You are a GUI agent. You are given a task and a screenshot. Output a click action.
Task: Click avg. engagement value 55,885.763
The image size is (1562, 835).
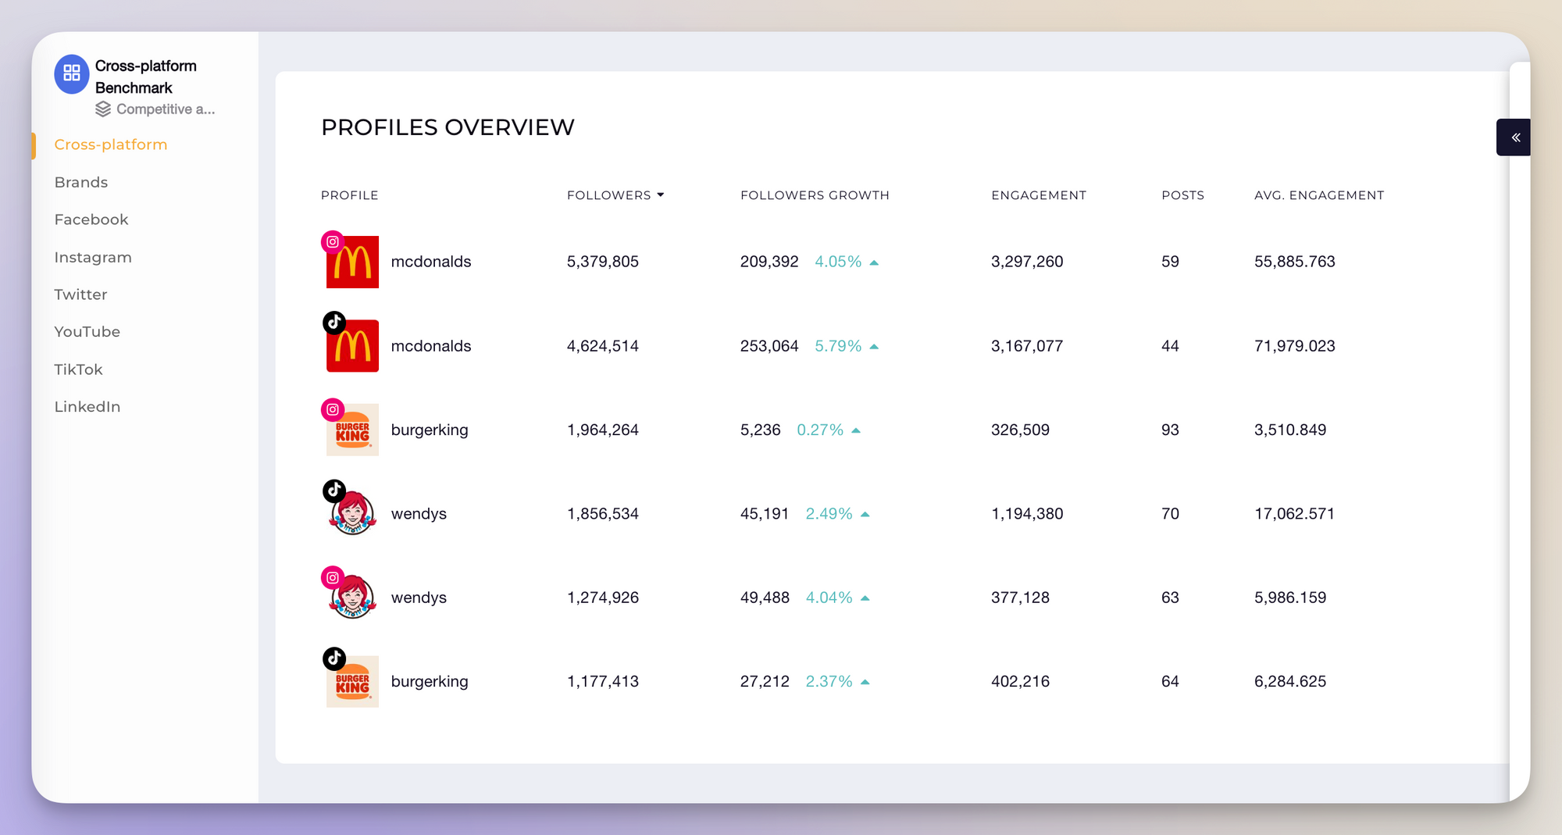click(x=1295, y=262)
